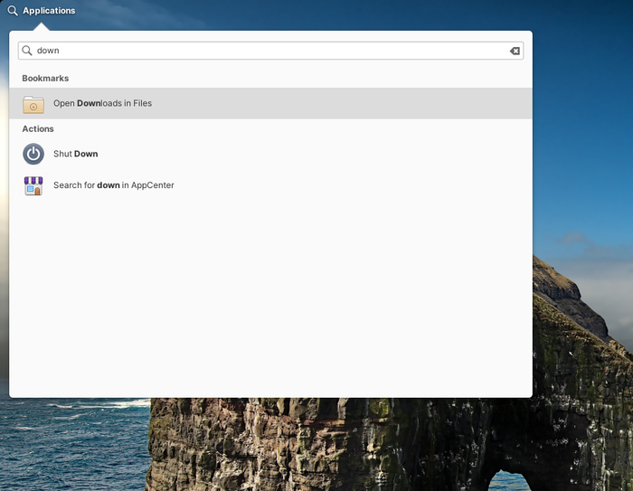Place cursor on typed word "down"
Screen dimensions: 633x491
(x=48, y=51)
